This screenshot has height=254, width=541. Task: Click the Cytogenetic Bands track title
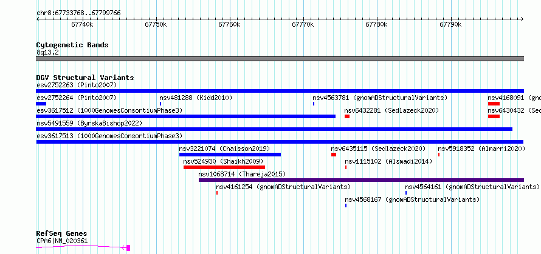[72, 45]
